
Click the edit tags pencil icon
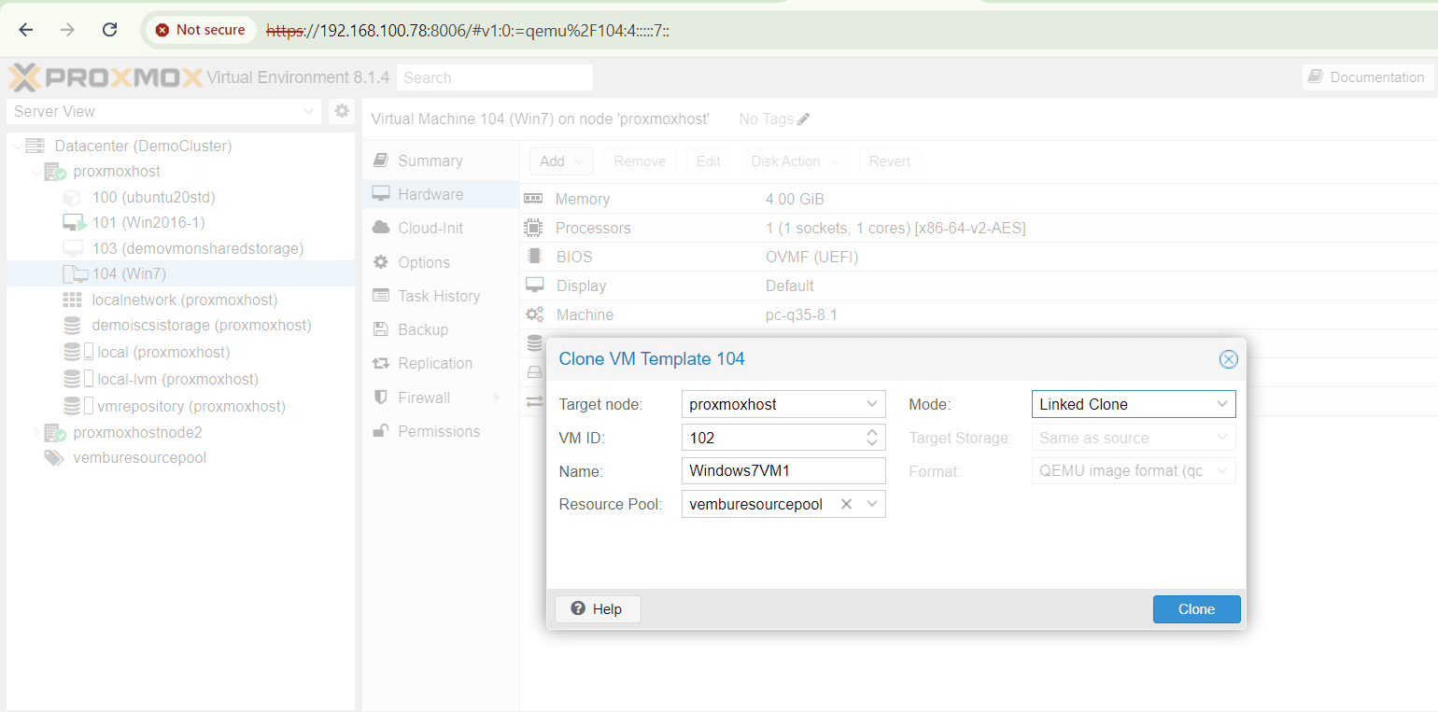click(804, 119)
